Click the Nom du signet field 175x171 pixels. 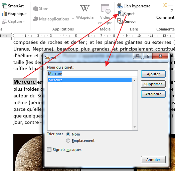tap(93, 74)
